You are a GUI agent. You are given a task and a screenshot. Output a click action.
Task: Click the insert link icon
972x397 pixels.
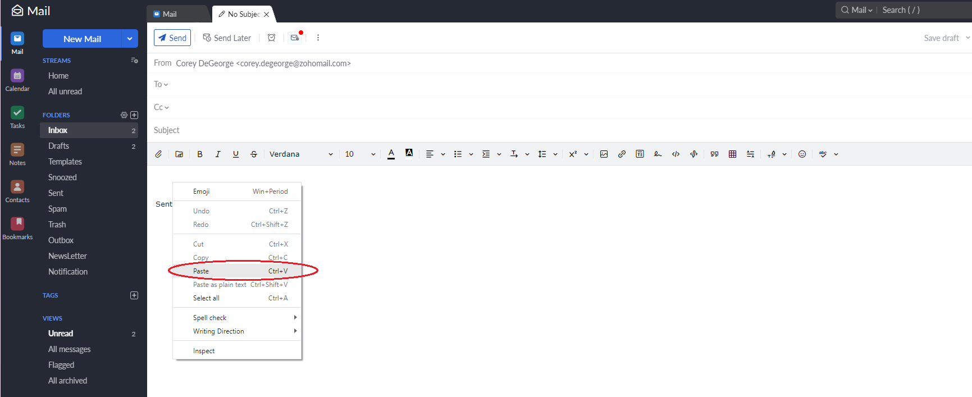click(x=622, y=154)
